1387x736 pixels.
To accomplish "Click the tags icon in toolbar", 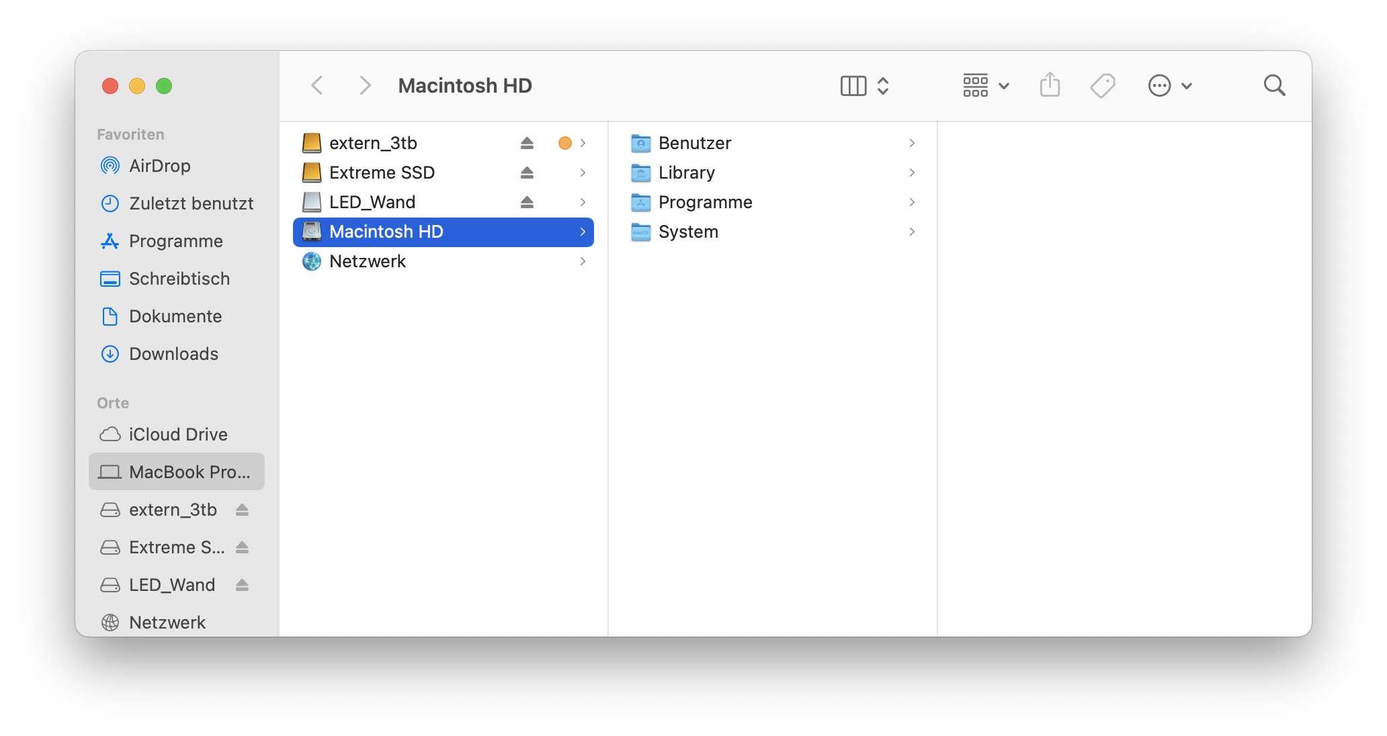I will click(x=1102, y=86).
